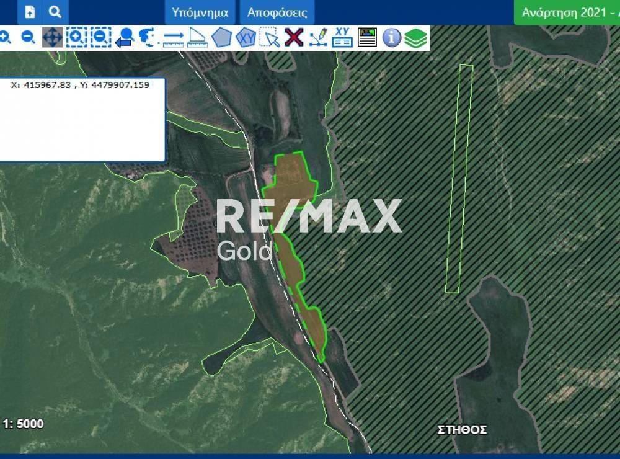
Task: Open the XY coordinates table tool
Action: point(342,37)
